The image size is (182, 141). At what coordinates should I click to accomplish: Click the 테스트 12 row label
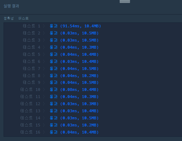pyautogui.click(x=30, y=104)
